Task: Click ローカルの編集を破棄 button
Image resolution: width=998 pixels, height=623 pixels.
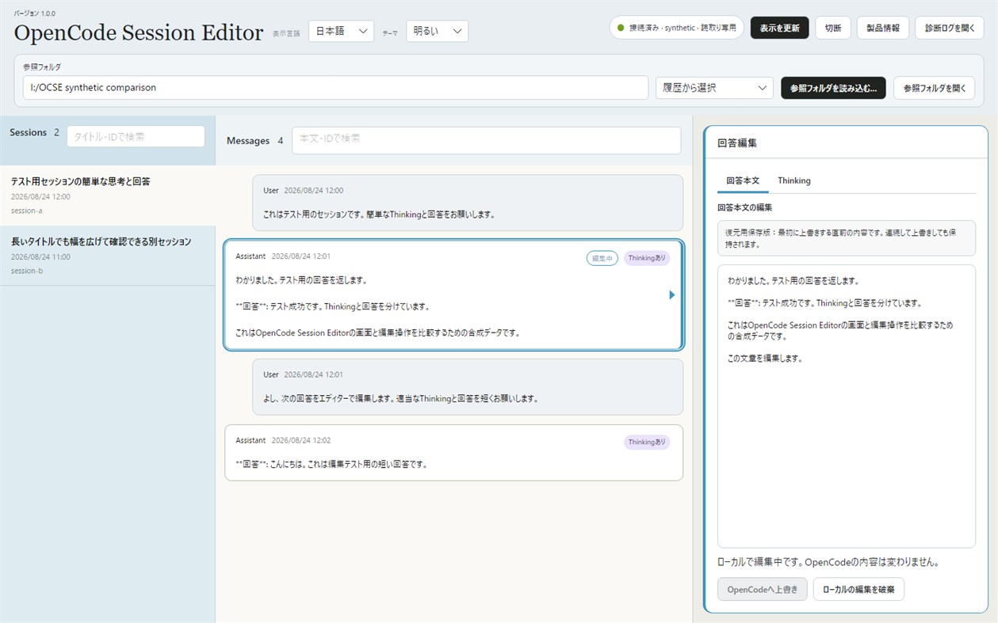Action: coord(858,589)
